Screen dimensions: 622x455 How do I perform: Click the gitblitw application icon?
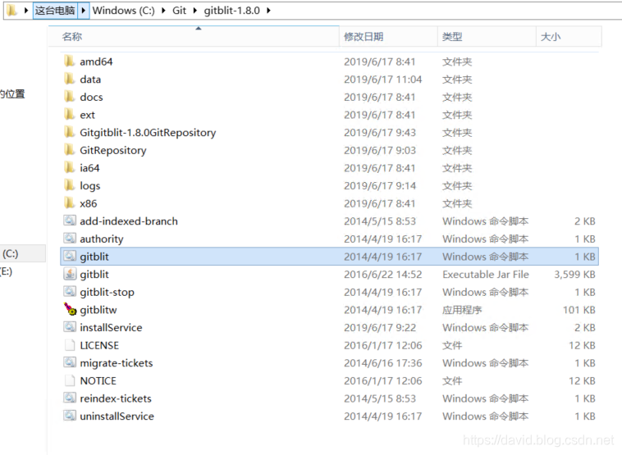click(70, 309)
